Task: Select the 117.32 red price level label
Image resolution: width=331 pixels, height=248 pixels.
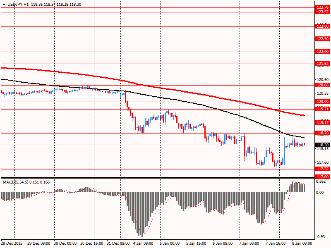Action: [323, 169]
